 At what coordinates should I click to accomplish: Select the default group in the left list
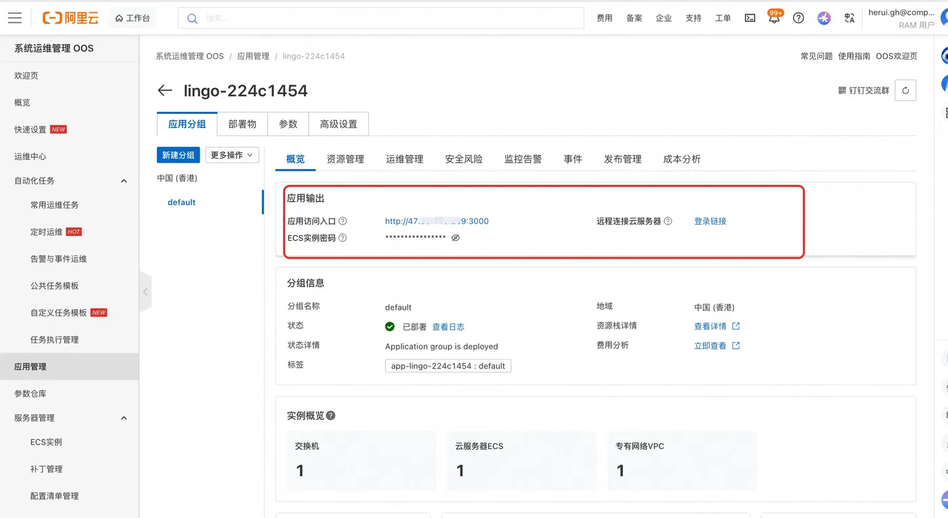tap(181, 202)
